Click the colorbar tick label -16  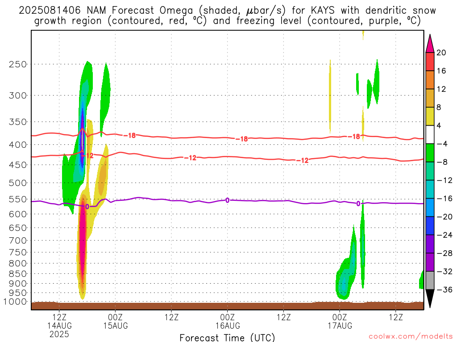445,198
